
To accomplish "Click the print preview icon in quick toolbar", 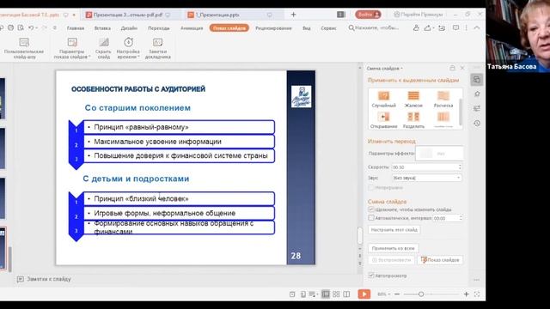I will (x=21, y=27).
